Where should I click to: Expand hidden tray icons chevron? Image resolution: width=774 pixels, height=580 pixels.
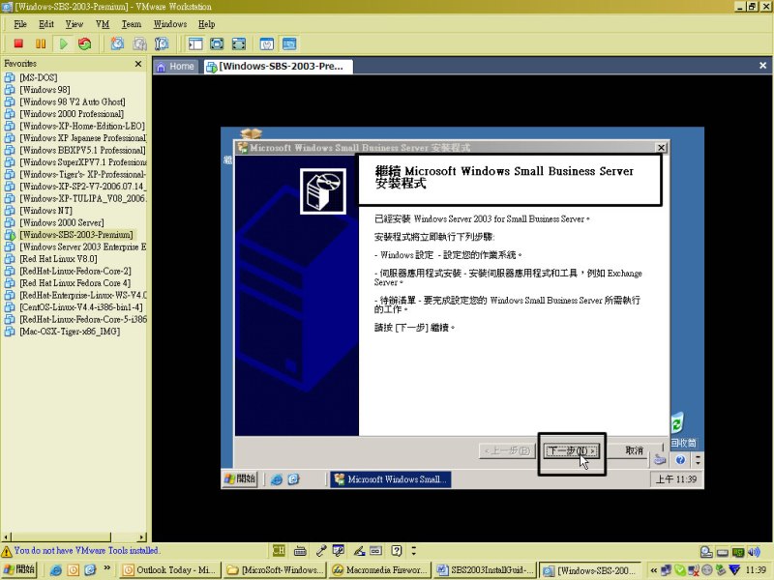click(653, 570)
